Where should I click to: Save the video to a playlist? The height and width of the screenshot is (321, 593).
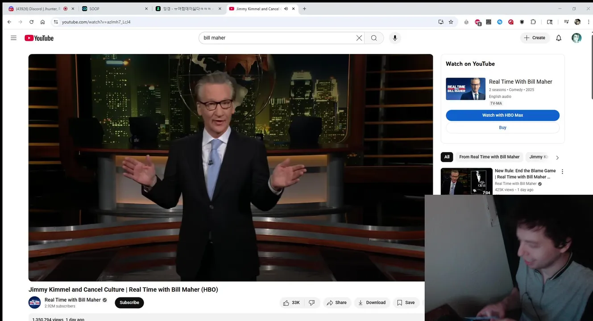406,303
